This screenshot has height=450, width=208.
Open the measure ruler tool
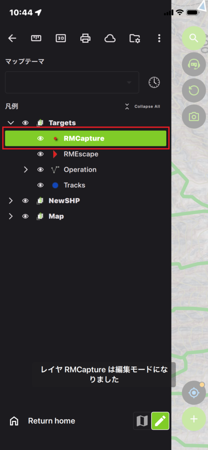[36, 38]
